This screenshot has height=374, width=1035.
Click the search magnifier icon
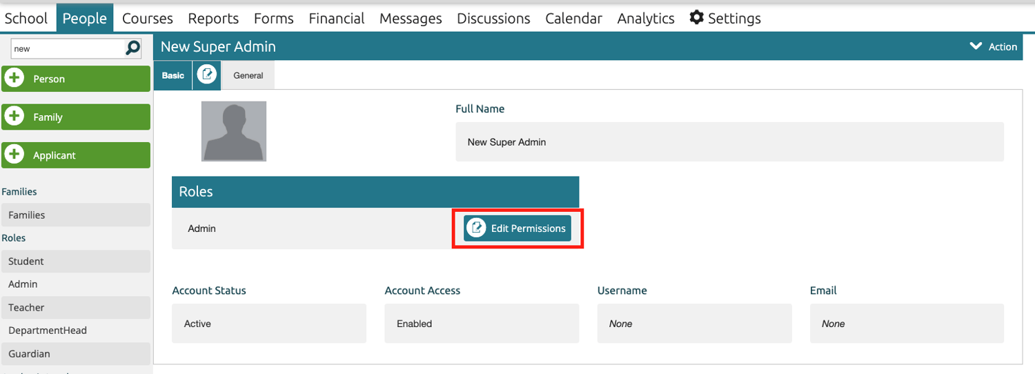pos(132,48)
